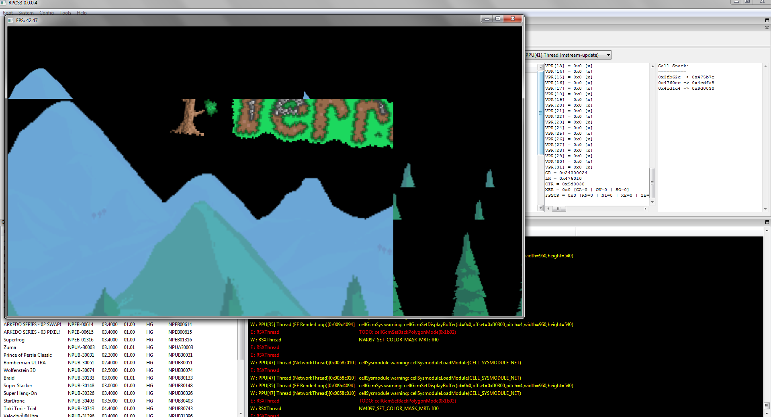This screenshot has width=771, height=417.
Task: Click the RPCS3 app icon in title bar
Action: pyautogui.click(x=3, y=3)
